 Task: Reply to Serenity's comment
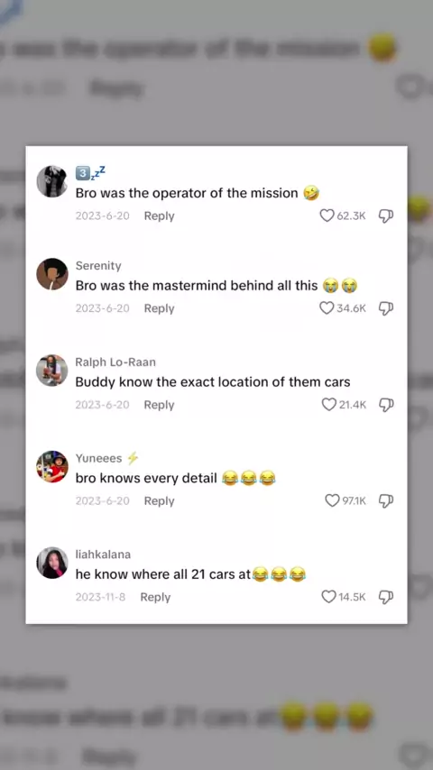160,308
